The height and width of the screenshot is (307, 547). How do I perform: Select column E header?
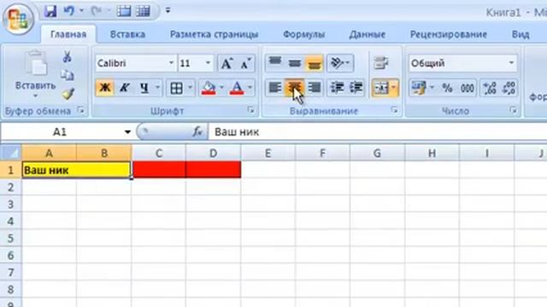click(268, 153)
